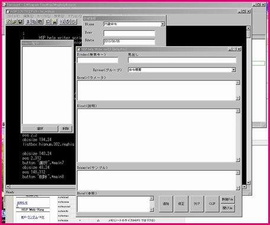Open the %type dropdown list
270x225 pixels.
(163, 24)
